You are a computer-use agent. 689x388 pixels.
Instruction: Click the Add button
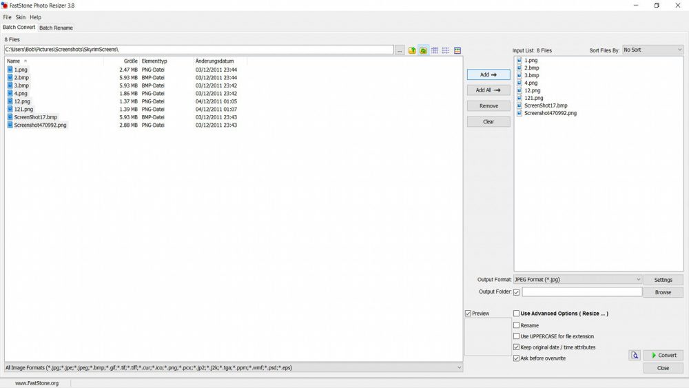click(489, 74)
